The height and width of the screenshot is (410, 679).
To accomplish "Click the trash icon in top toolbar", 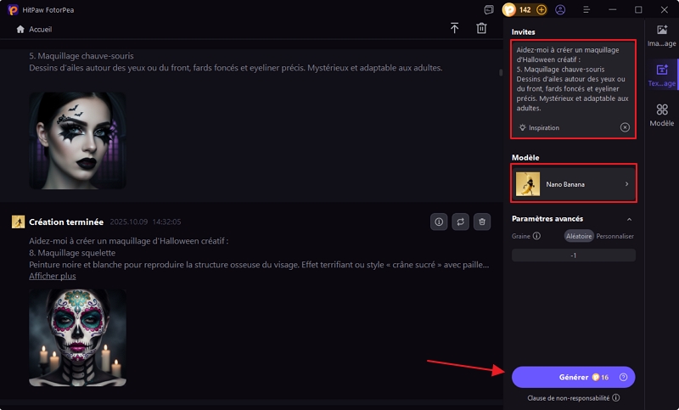I will tap(481, 28).
